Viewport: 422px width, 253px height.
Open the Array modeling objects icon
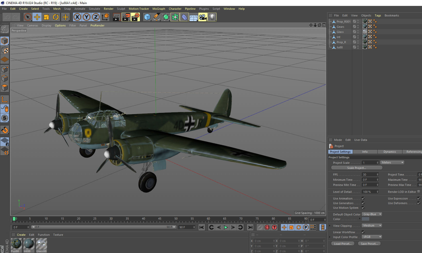(x=175, y=17)
